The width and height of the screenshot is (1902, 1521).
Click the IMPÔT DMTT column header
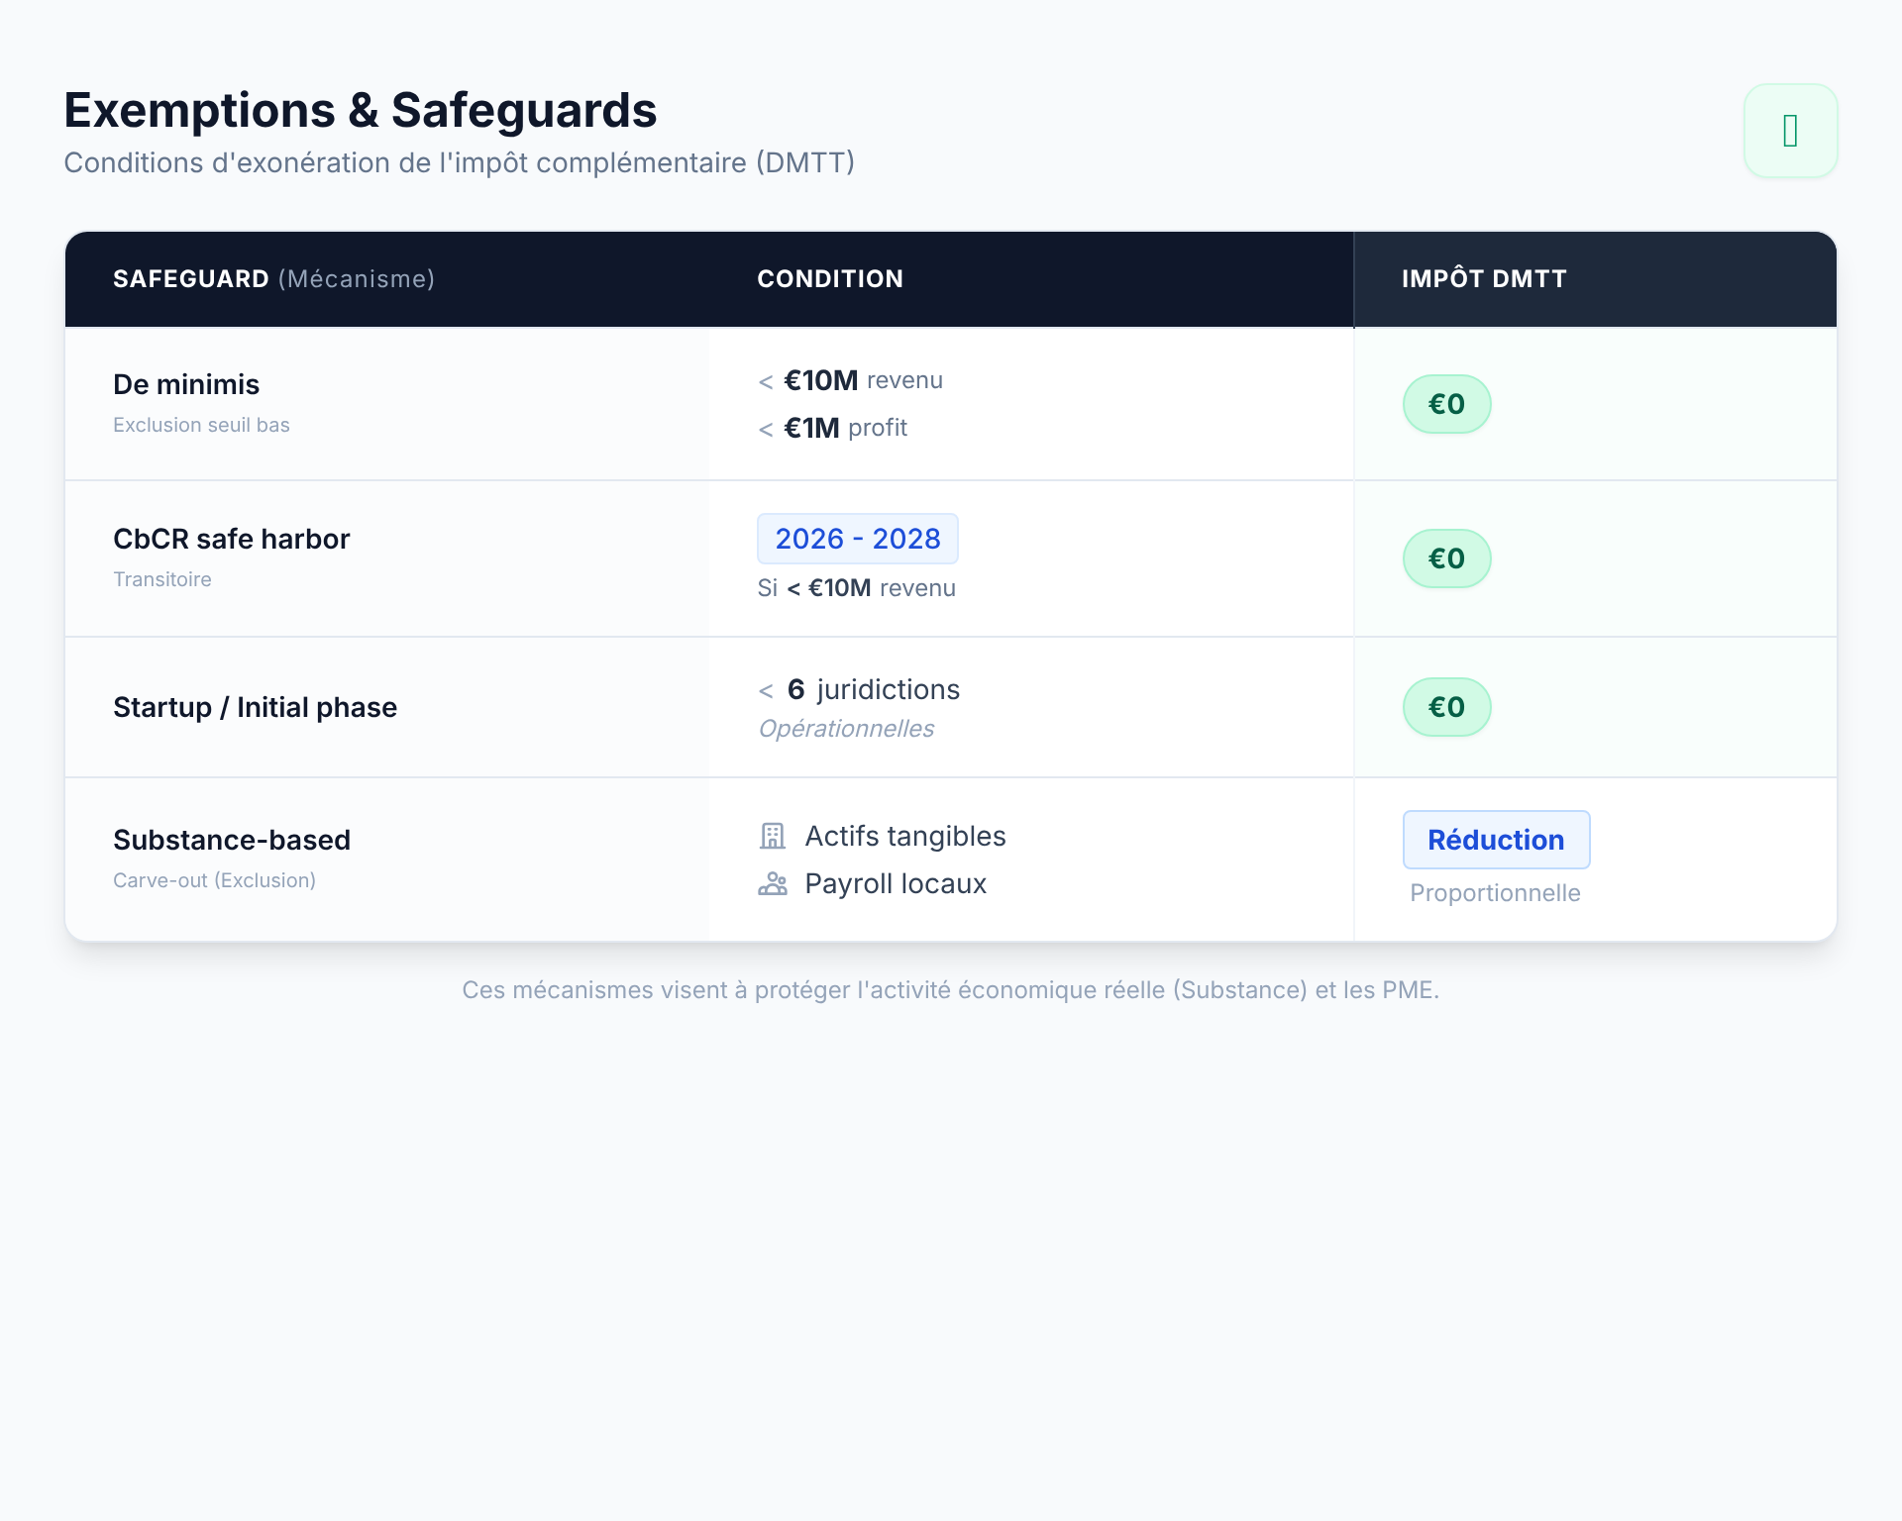(1484, 279)
